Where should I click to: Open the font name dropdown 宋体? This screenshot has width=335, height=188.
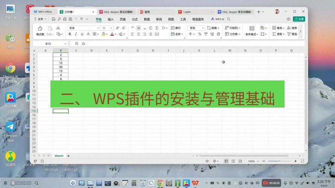[x=98, y=28]
